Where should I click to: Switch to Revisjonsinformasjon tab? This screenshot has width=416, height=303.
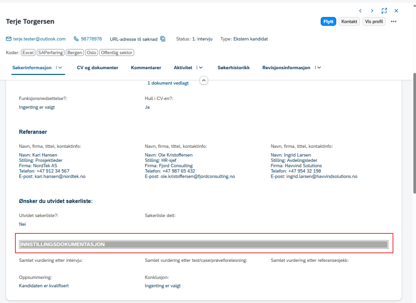[286, 68]
